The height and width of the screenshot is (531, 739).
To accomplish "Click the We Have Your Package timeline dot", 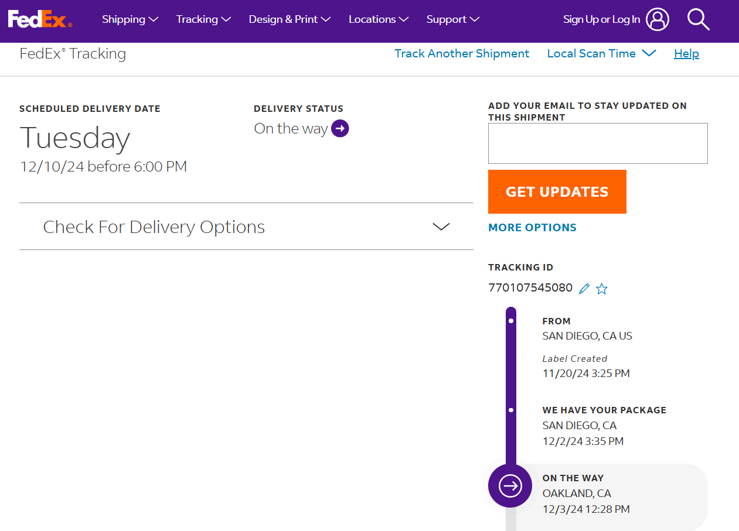I will coord(511,410).
